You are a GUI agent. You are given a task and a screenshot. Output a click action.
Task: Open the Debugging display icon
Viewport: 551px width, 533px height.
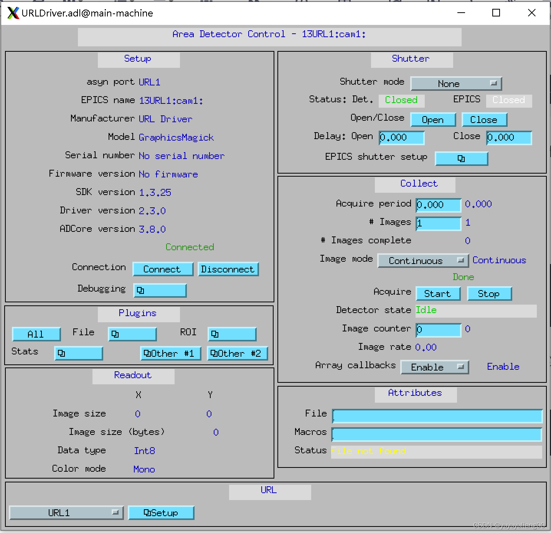tap(160, 290)
